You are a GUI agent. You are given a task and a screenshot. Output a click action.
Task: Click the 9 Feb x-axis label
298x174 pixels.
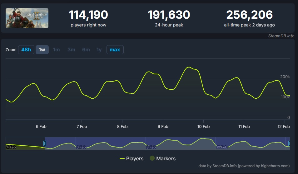pos(163,126)
